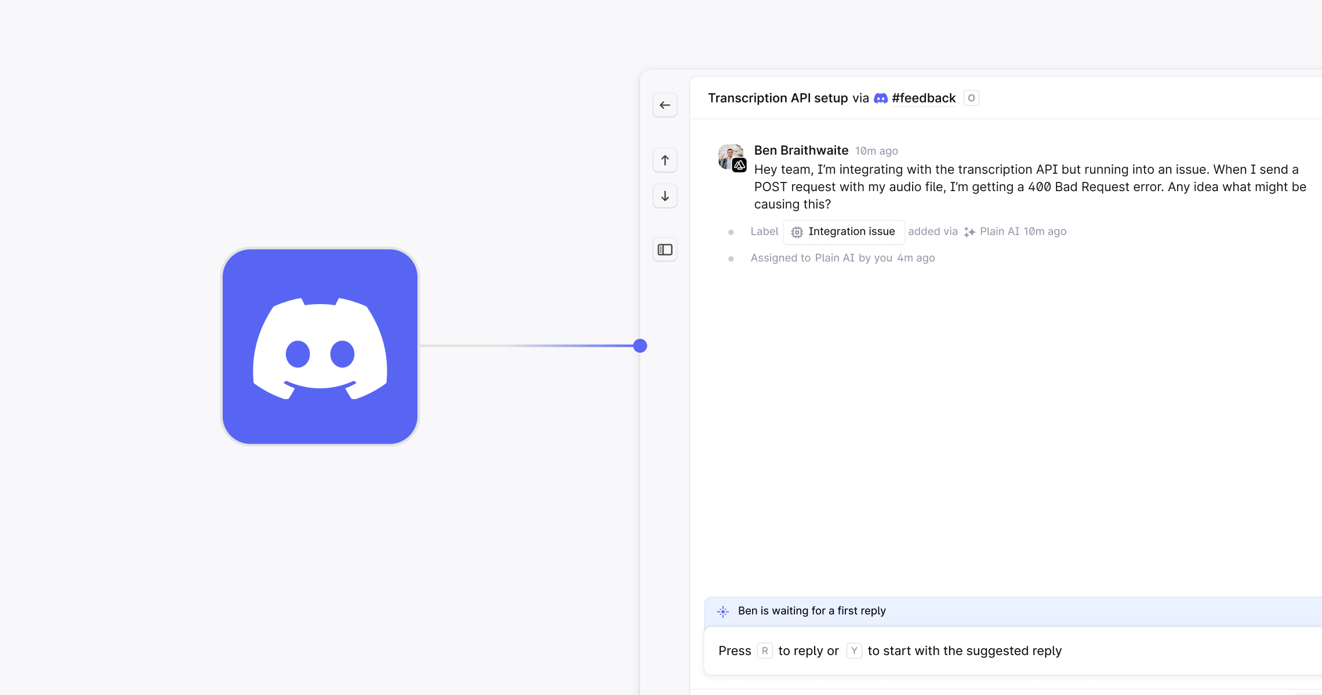Click the small Discord icon in thread title

881,98
